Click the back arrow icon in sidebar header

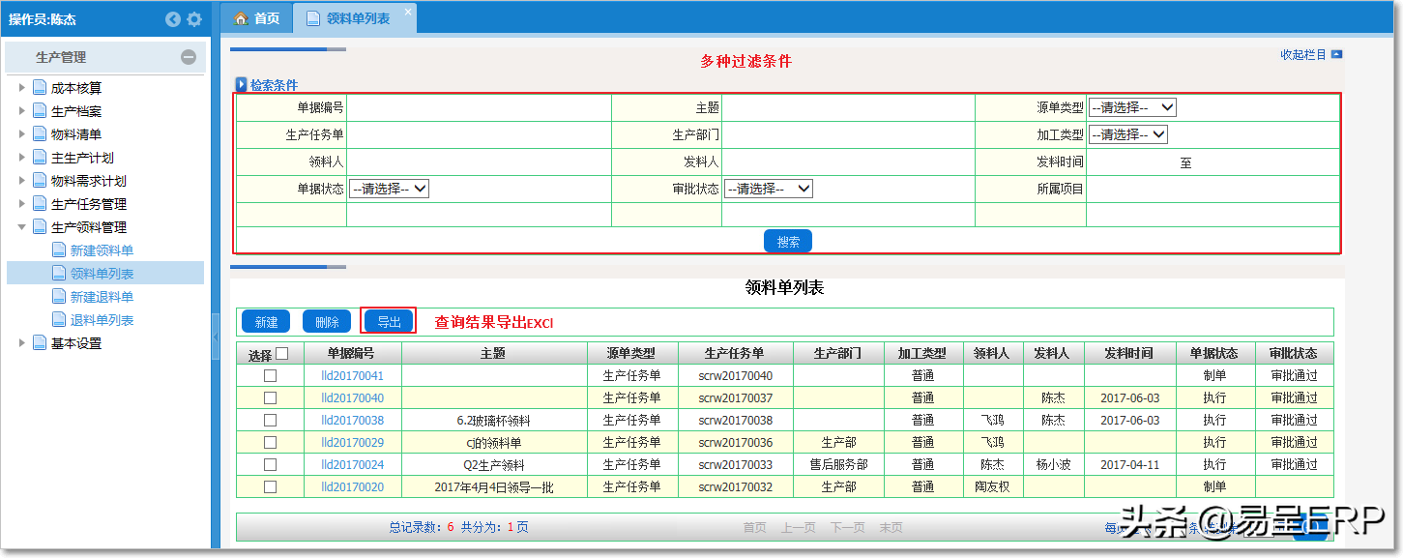point(173,19)
